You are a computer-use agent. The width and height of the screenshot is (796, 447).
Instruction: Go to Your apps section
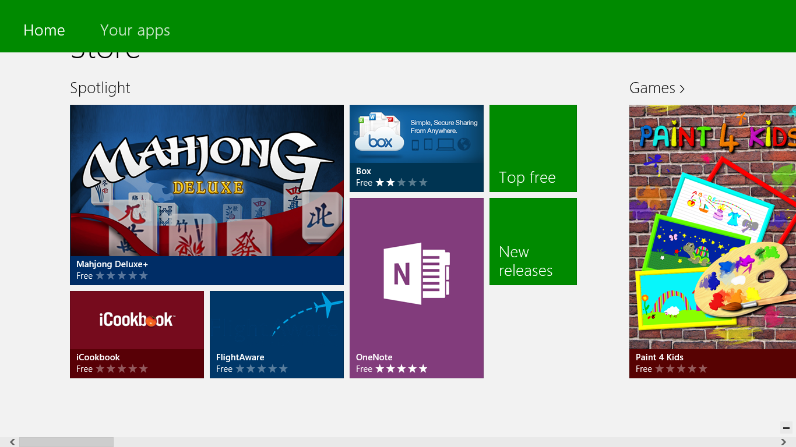click(135, 30)
